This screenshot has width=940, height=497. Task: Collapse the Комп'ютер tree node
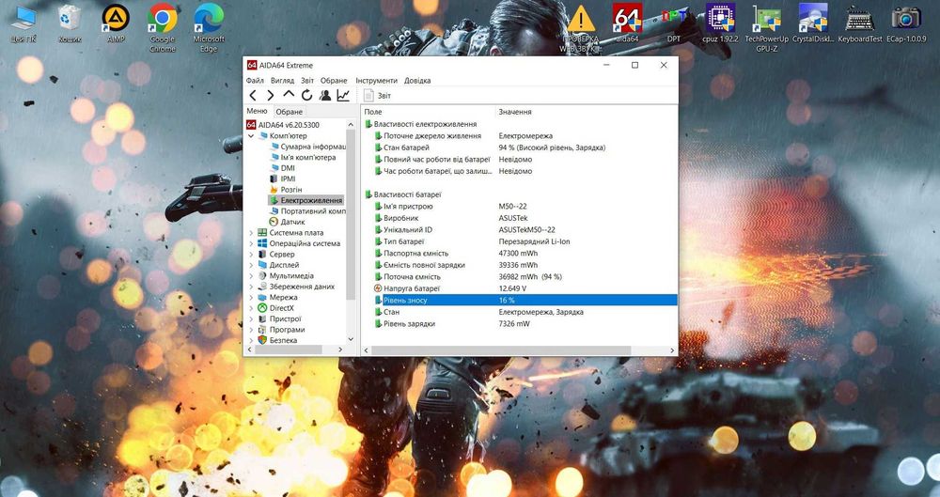click(x=251, y=136)
